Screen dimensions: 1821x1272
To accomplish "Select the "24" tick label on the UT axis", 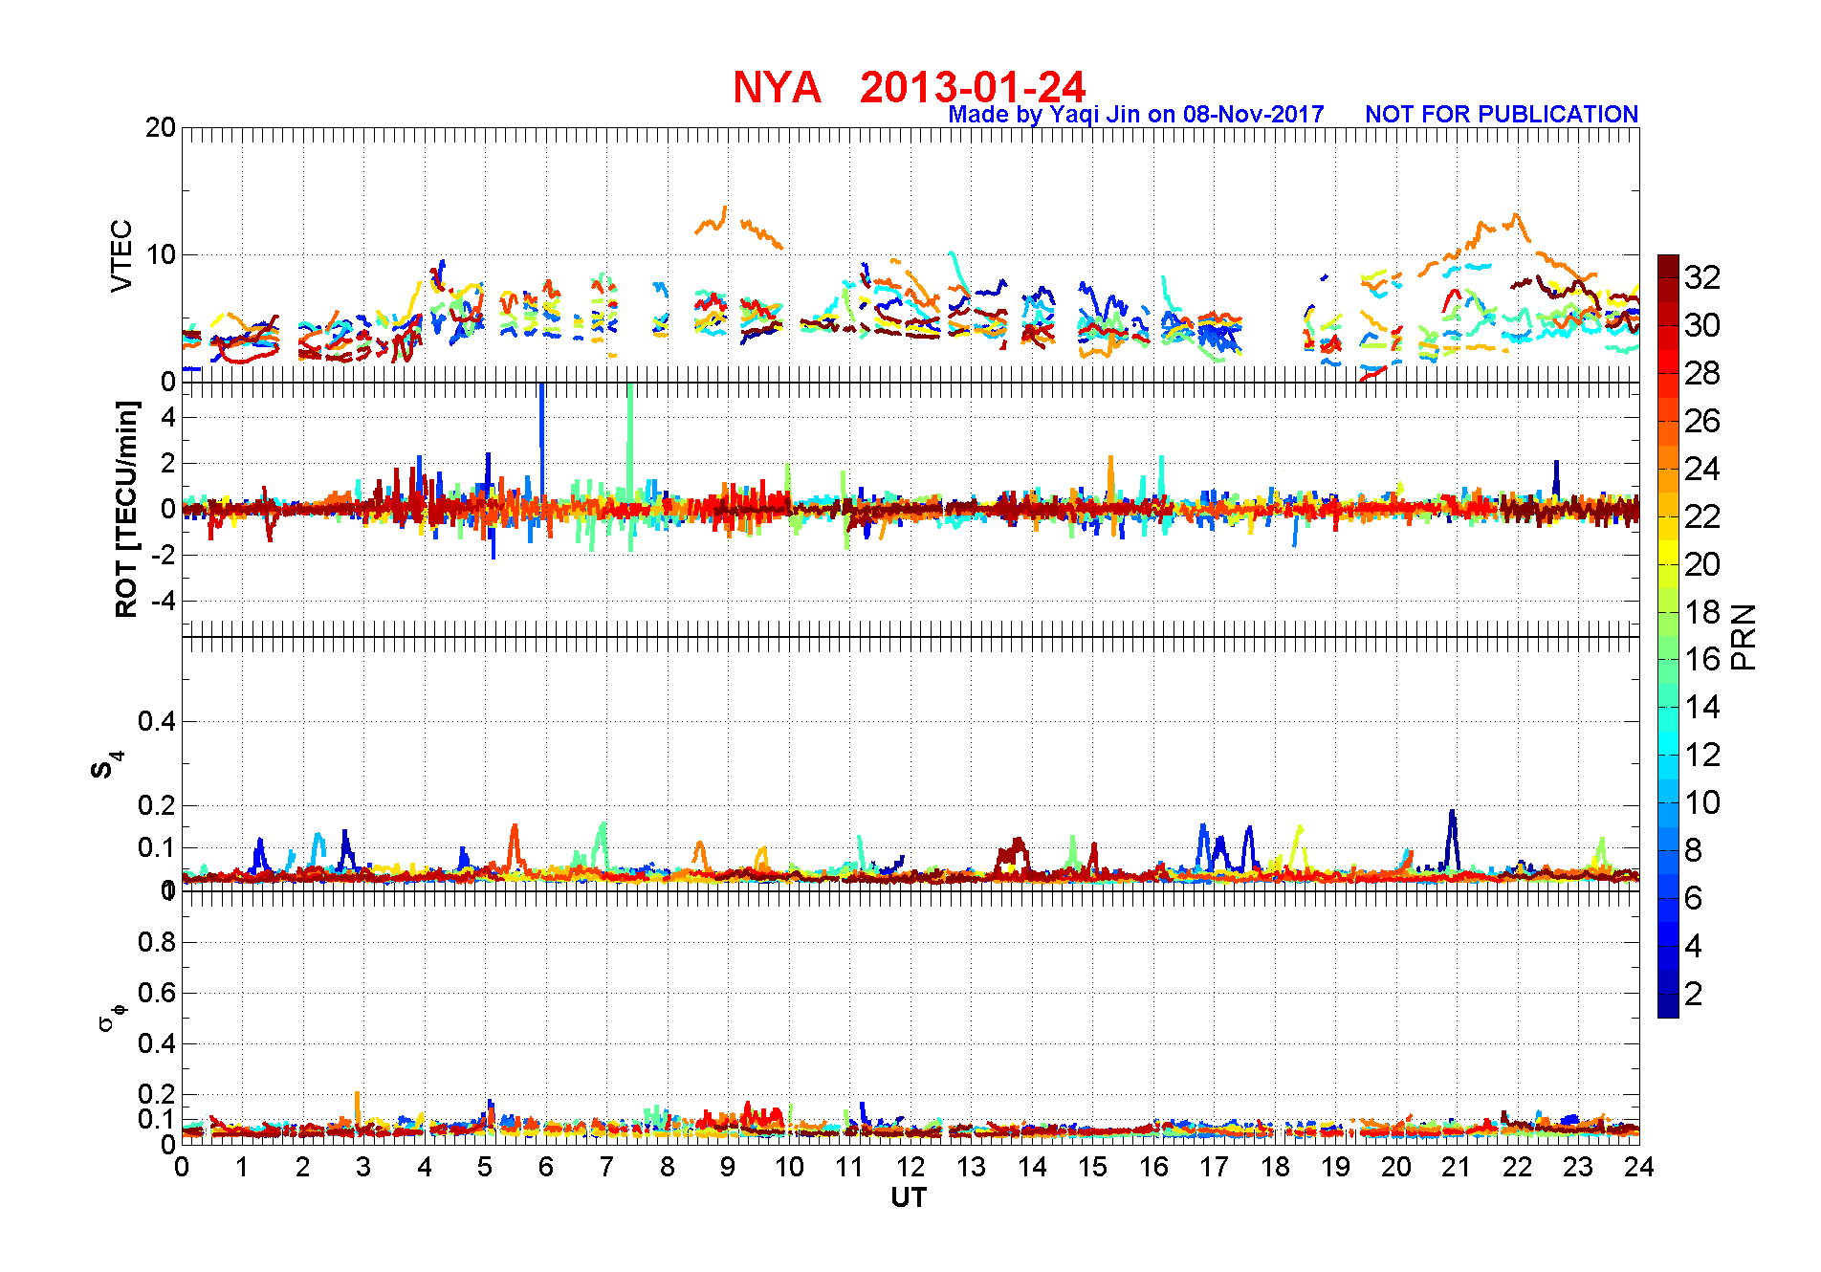I will click(1638, 1167).
